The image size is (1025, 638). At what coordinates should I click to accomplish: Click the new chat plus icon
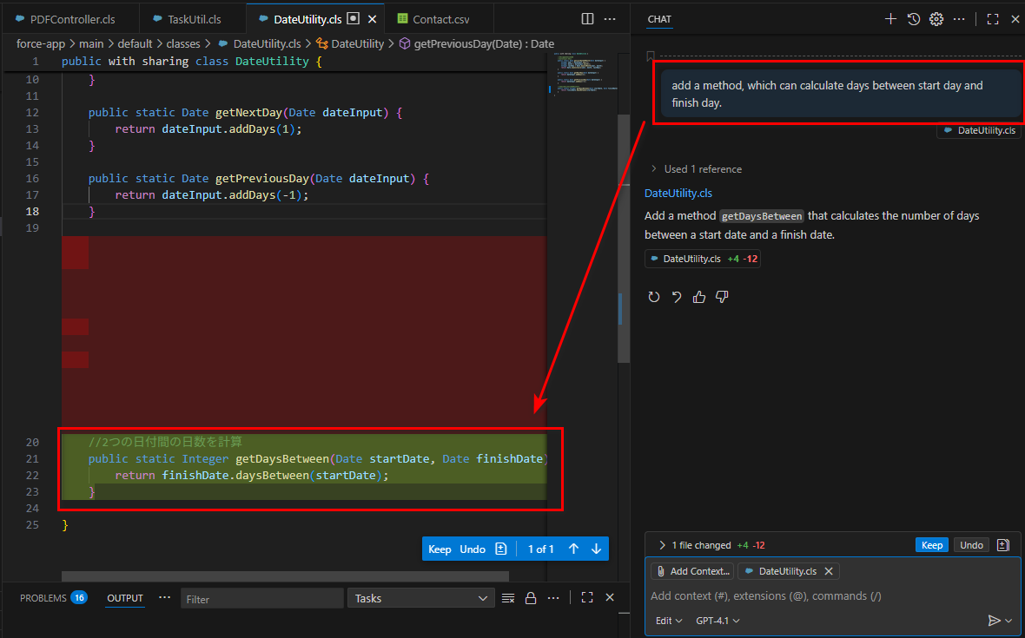890,19
